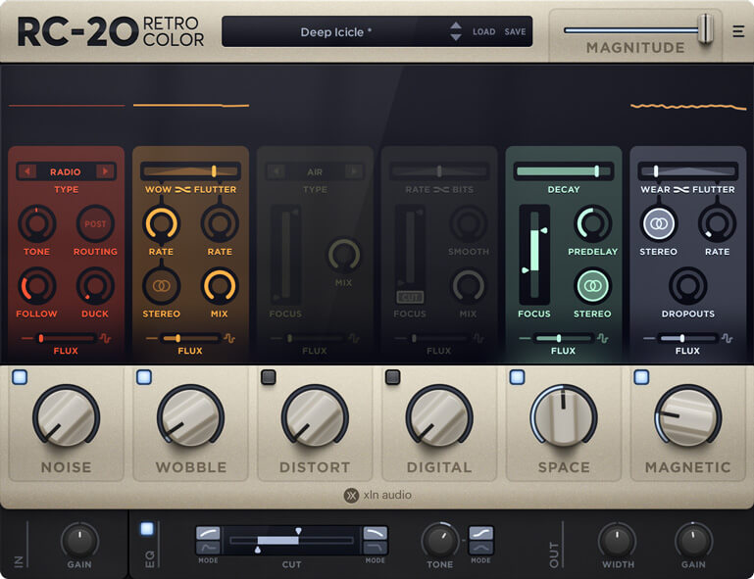
Task: Select the EQ low cut upper mode icon
Action: point(208,533)
